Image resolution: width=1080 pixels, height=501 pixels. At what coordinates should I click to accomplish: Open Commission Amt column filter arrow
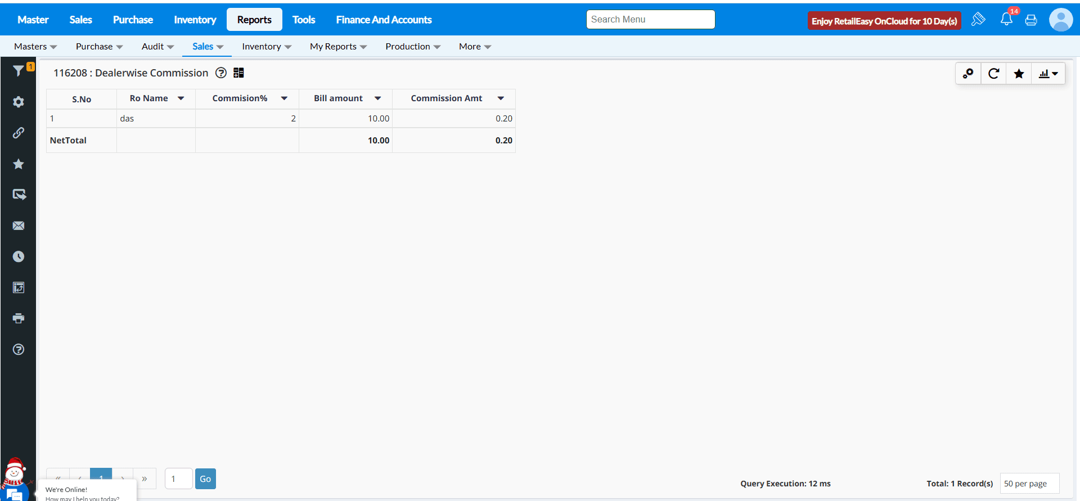[x=501, y=98]
